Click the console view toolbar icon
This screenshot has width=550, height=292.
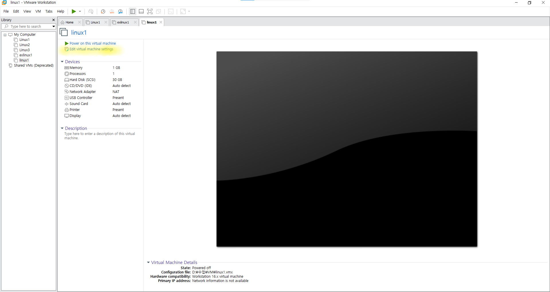171,11
